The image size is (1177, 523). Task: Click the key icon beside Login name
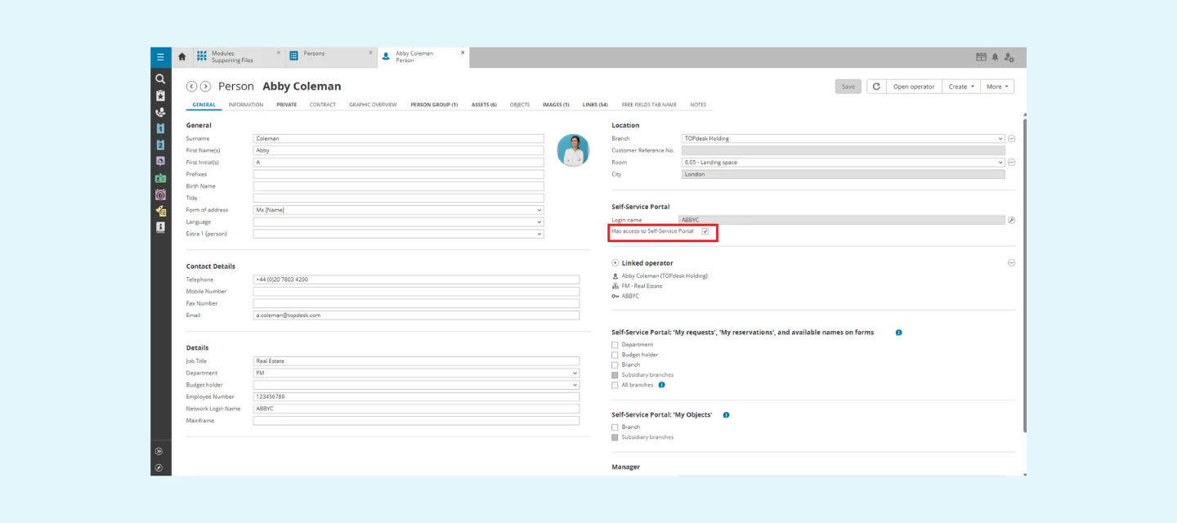point(1011,220)
